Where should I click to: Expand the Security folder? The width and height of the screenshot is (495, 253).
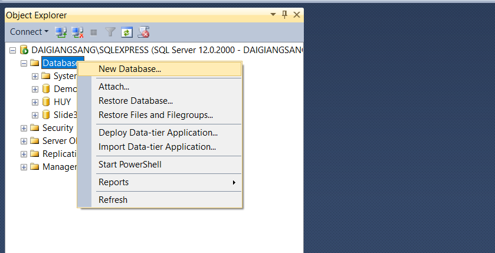24,128
